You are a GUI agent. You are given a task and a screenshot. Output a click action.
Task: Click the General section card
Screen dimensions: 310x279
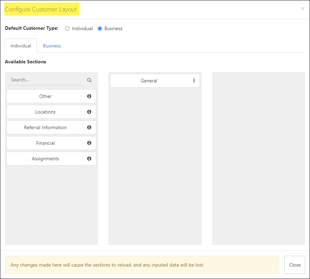point(155,81)
